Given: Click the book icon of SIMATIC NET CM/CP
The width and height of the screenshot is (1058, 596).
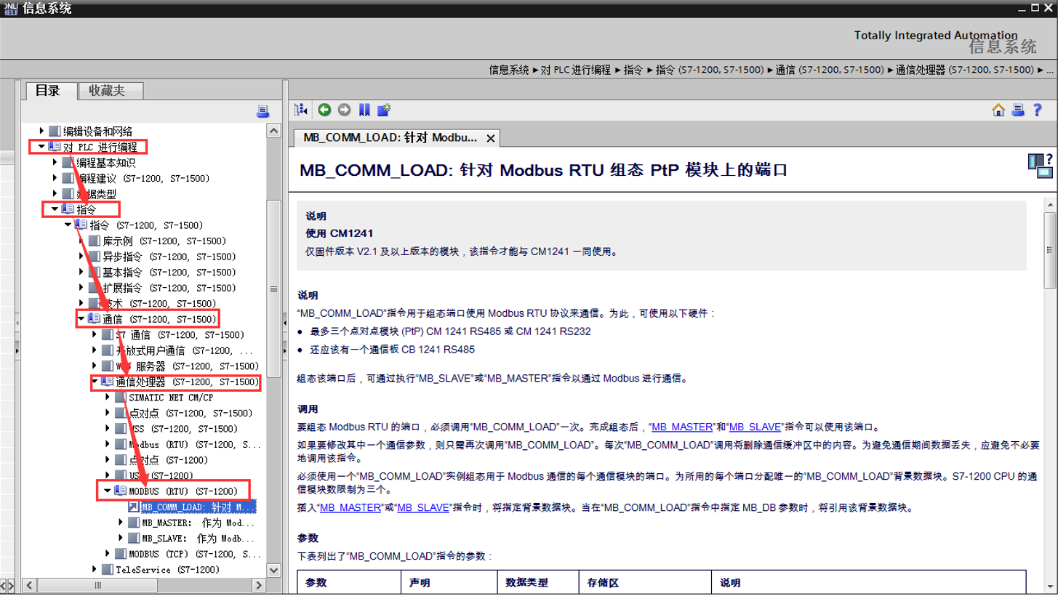Looking at the screenshot, I should [121, 398].
